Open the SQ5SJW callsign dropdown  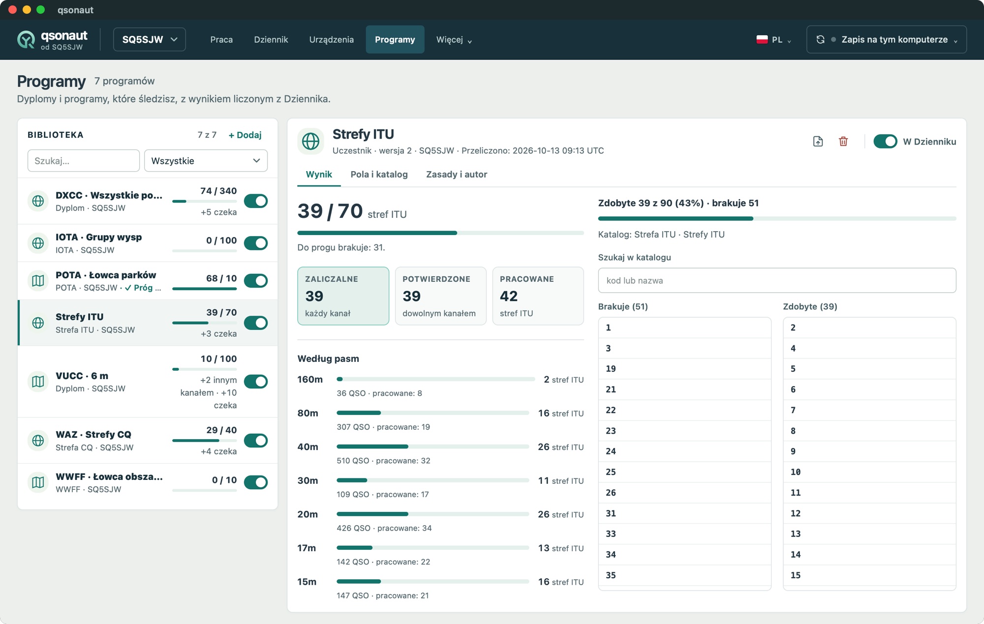tap(150, 39)
